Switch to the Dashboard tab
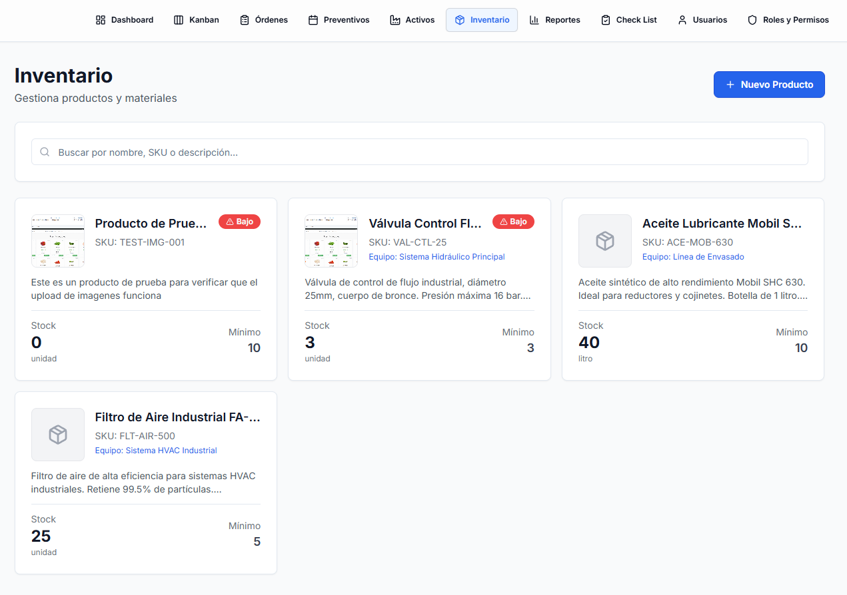 124,20
